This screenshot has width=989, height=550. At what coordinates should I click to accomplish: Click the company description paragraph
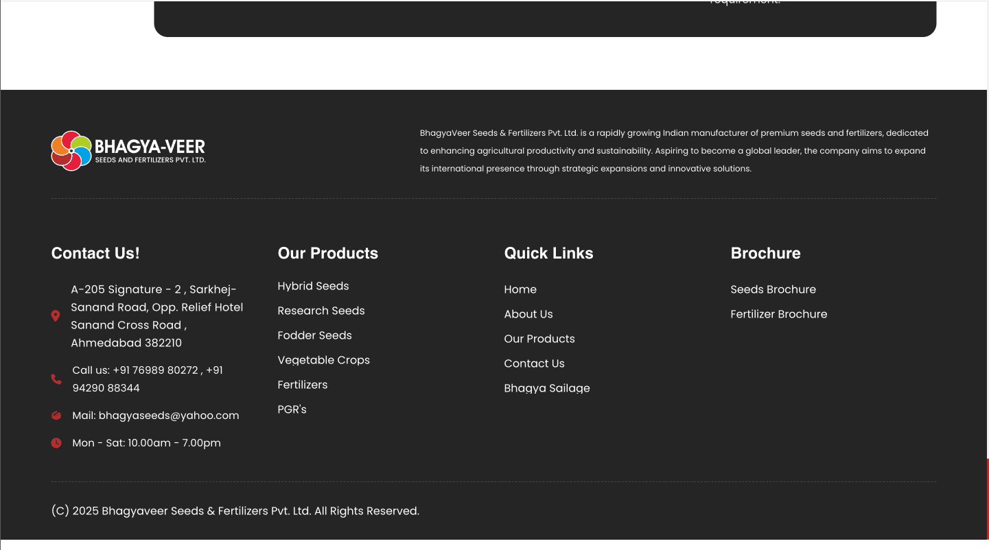coord(674,151)
